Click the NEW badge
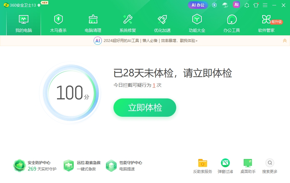This screenshot has width=290, height=183. (x=45, y=3)
